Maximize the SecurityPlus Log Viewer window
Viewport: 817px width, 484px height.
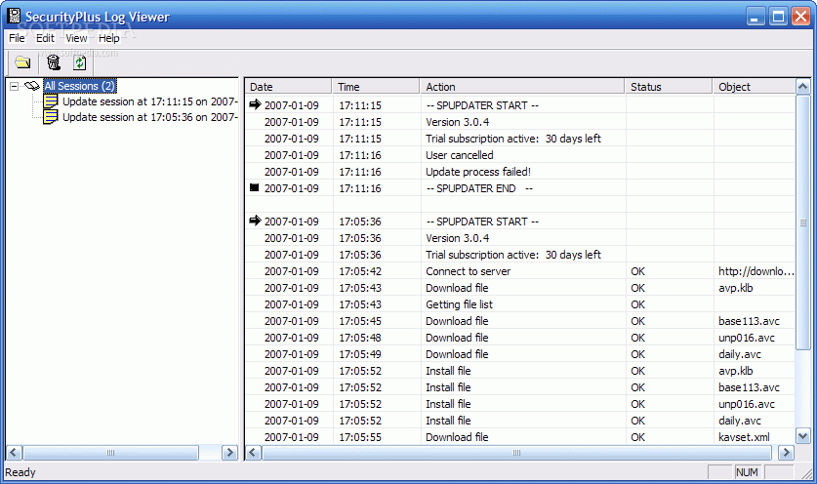tap(778, 17)
